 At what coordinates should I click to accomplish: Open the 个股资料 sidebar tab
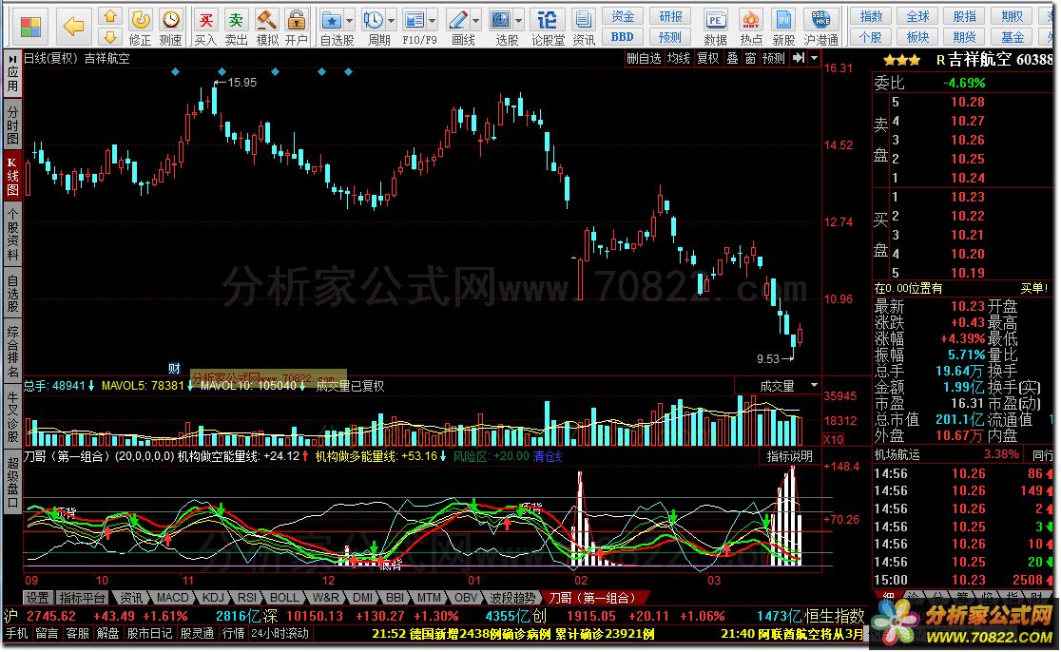pos(12,234)
